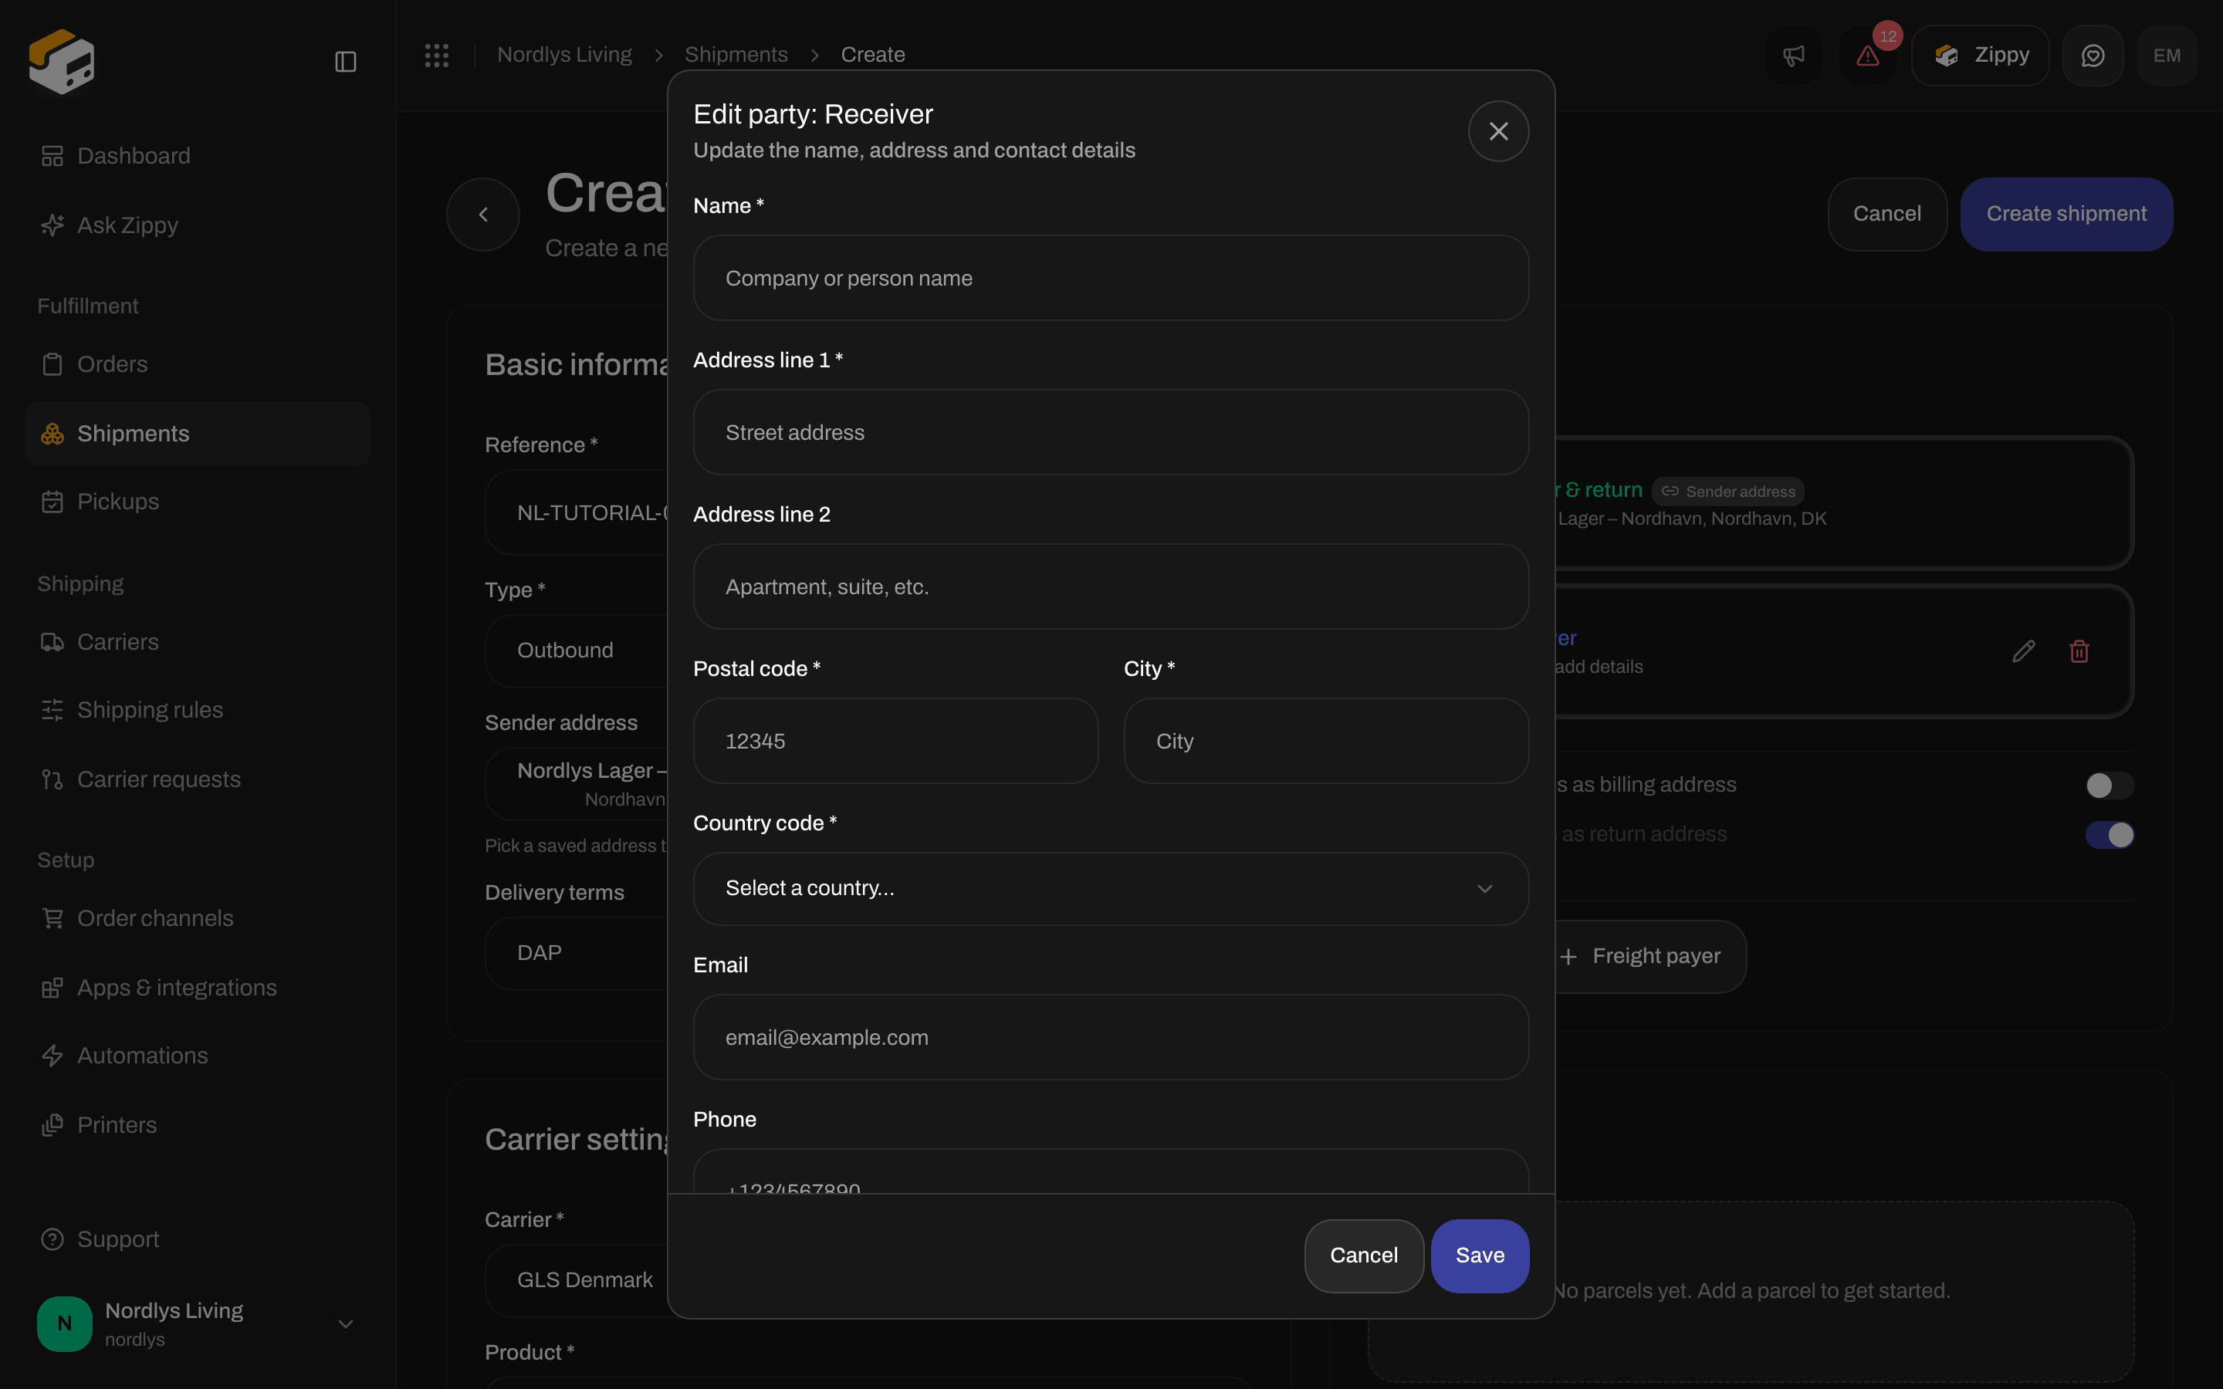Click the Sender address badge
The height and width of the screenshot is (1389, 2223).
[x=1728, y=492]
